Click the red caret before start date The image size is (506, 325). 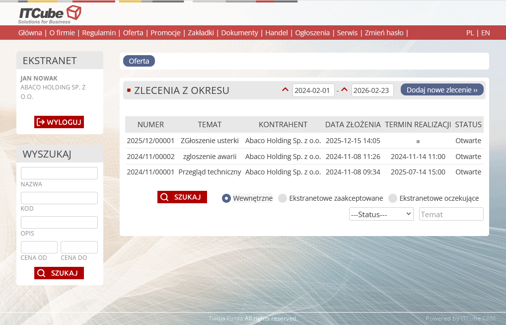click(x=285, y=90)
